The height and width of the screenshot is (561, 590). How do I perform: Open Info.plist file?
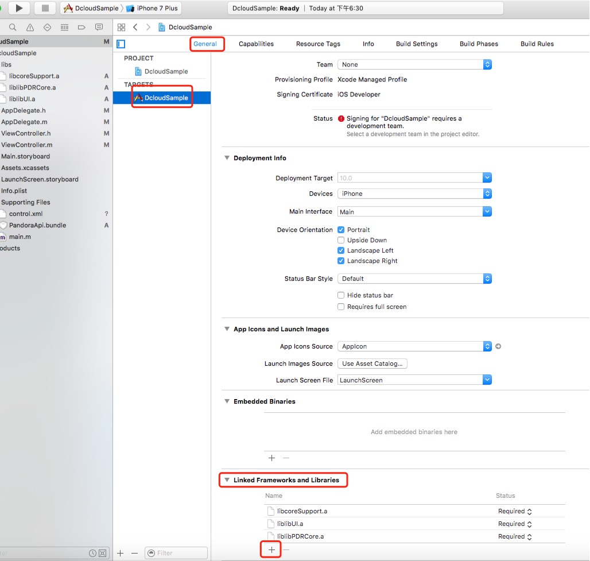14,191
